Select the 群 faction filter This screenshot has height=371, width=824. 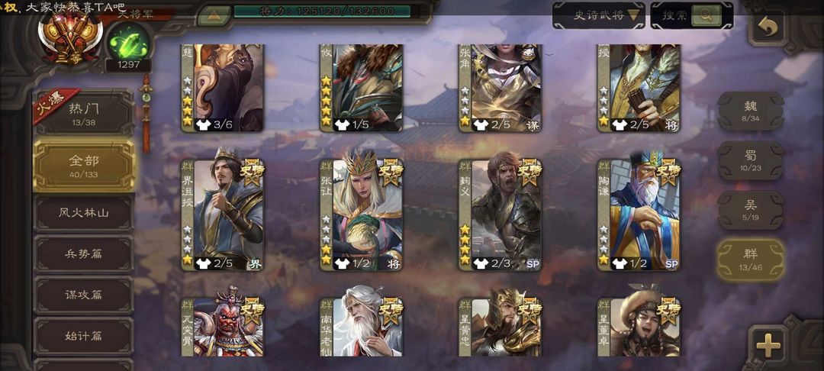(x=751, y=260)
